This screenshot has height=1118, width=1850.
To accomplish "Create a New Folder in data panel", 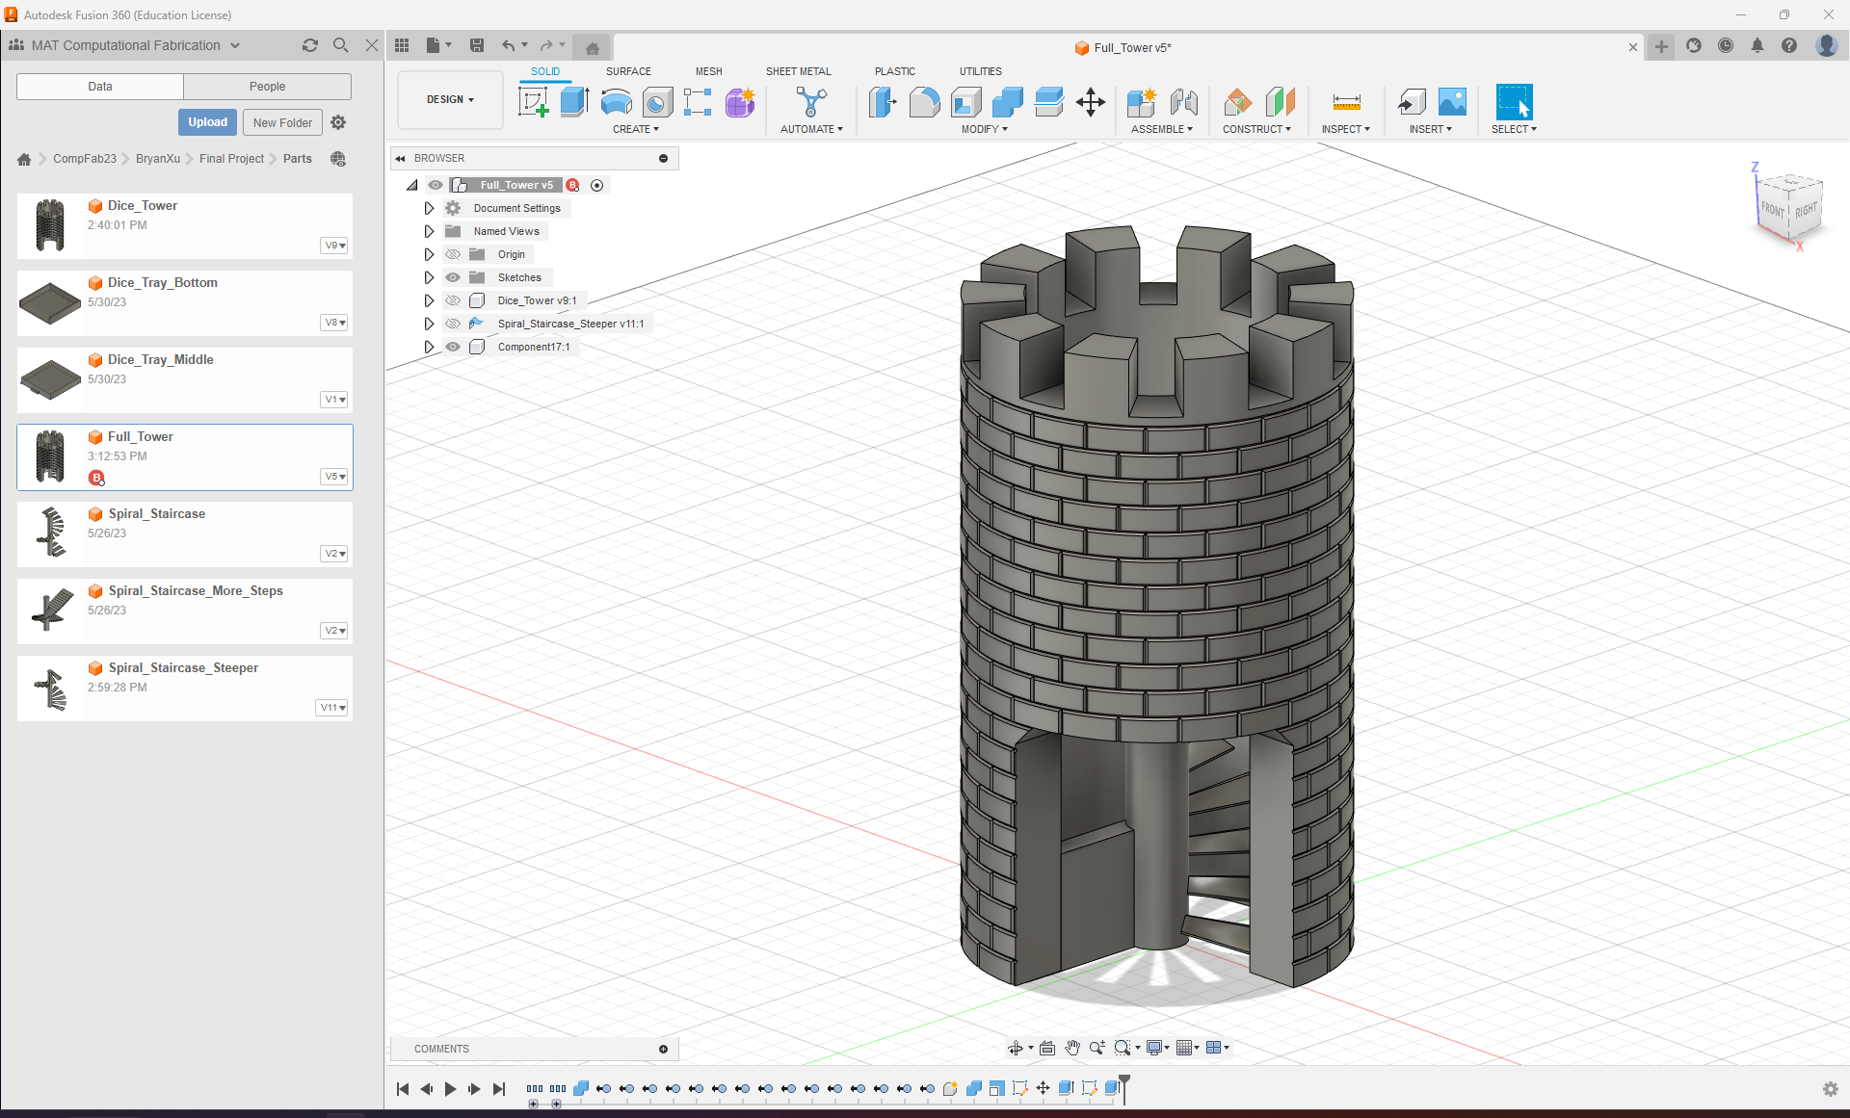I will [x=281, y=121].
